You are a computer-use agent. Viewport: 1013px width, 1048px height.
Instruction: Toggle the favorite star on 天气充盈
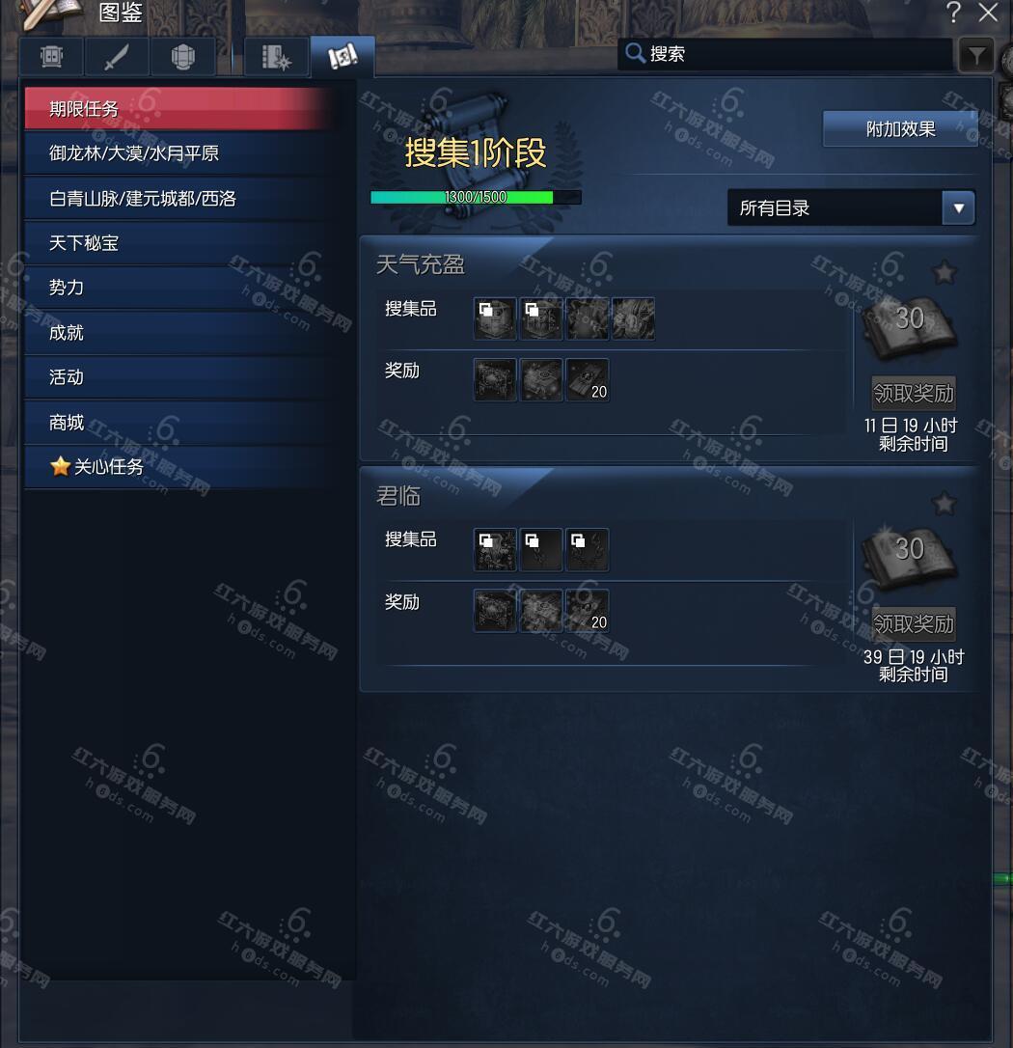click(945, 272)
